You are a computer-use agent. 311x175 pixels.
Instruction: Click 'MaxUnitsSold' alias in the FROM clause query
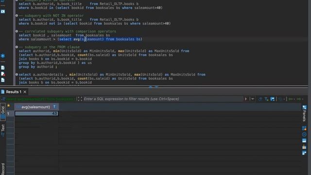(167, 51)
